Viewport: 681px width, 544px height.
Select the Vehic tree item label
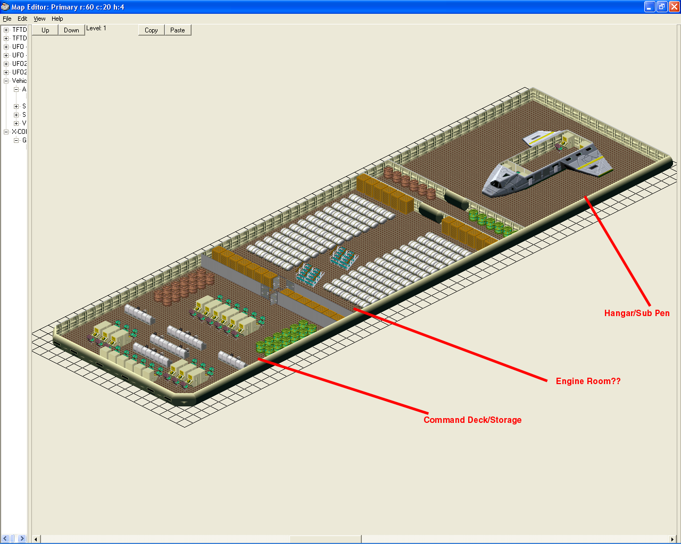pyautogui.click(x=19, y=81)
